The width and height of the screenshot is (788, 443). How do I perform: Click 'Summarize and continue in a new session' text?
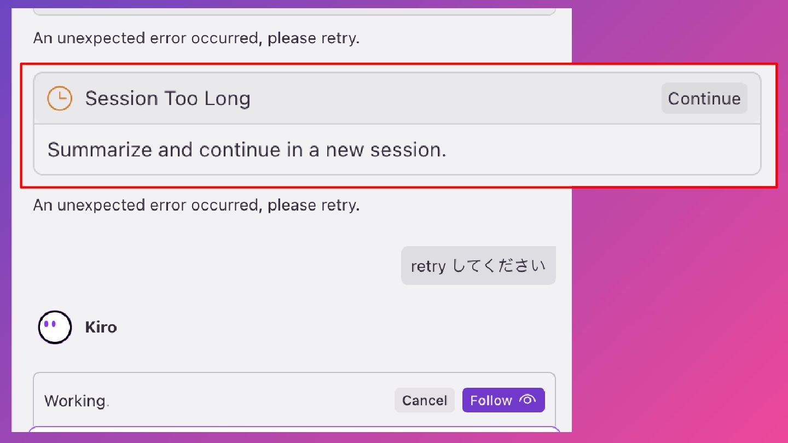247,150
